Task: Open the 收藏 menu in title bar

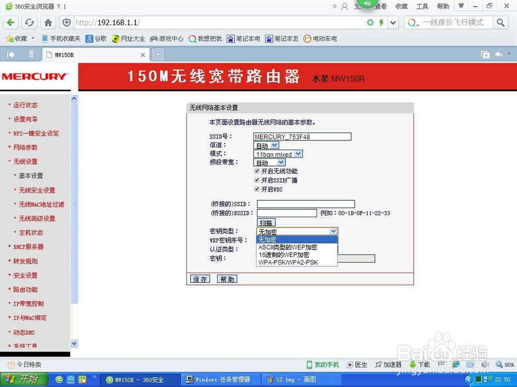Action: (x=401, y=6)
